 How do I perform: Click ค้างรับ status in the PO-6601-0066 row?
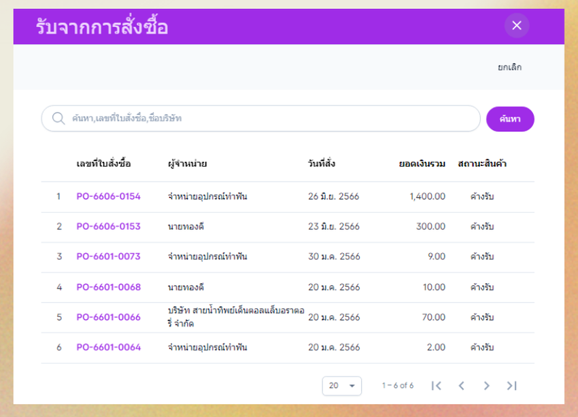(482, 317)
